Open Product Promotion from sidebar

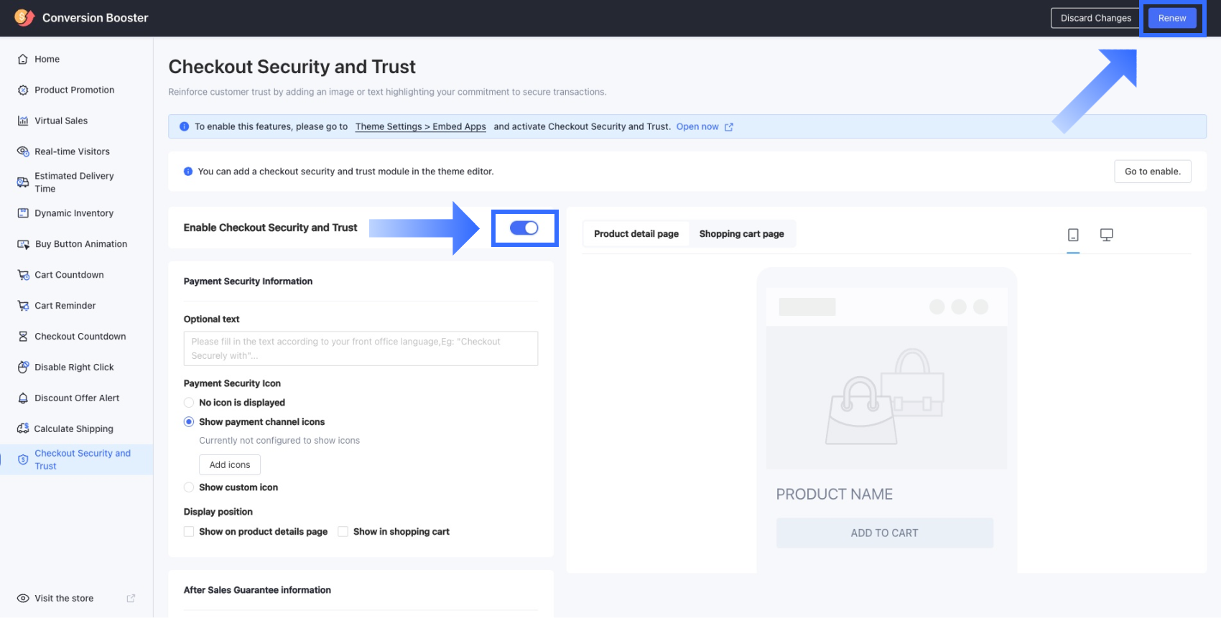[x=74, y=90]
